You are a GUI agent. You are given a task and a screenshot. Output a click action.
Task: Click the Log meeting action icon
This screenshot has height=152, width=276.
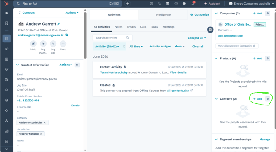coord(43,44)
